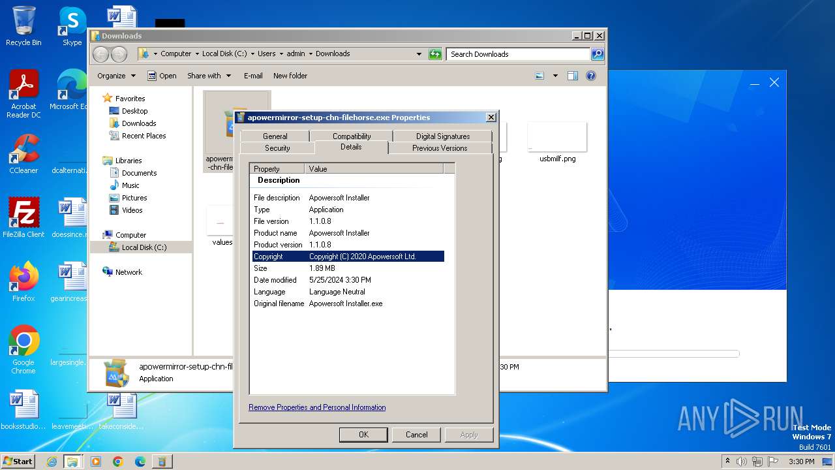Open Google Chrome desktop icon
The image size is (835, 470).
[23, 350]
